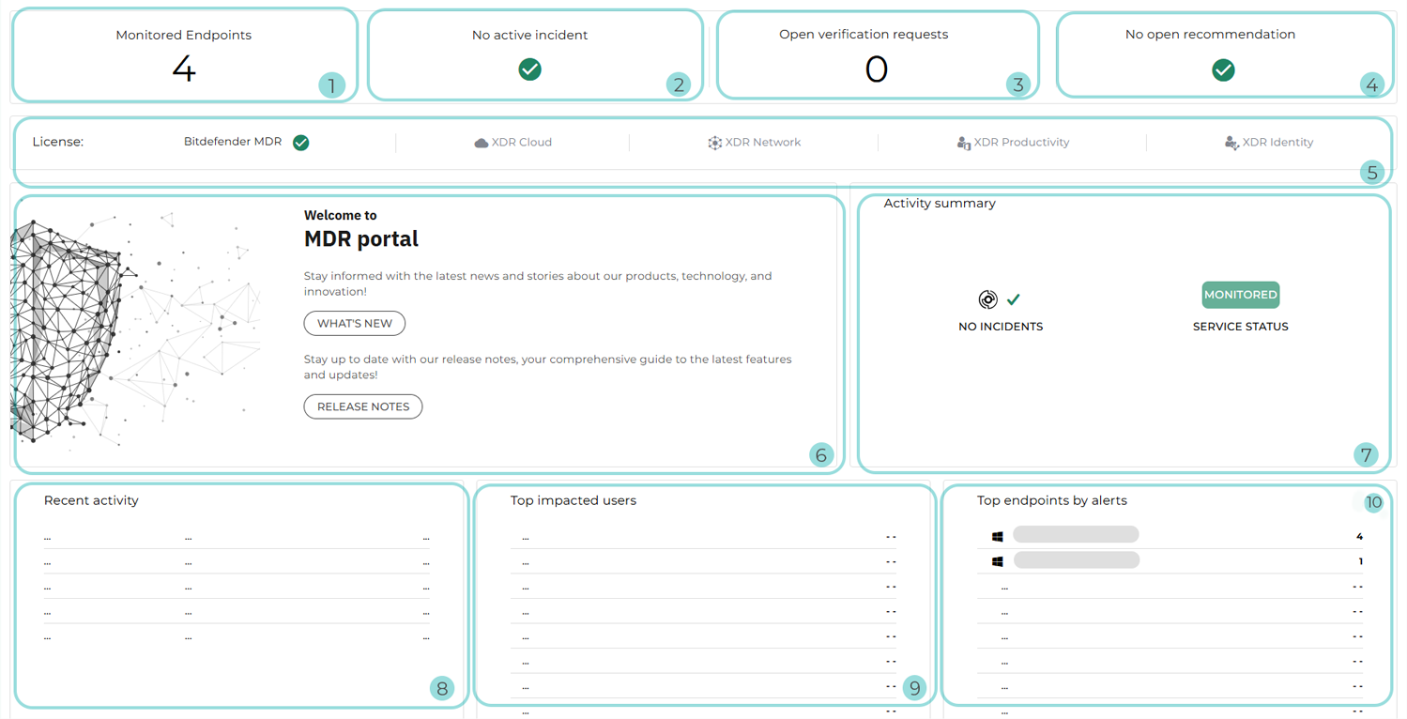Click the first Windows endpoint icon

point(997,536)
